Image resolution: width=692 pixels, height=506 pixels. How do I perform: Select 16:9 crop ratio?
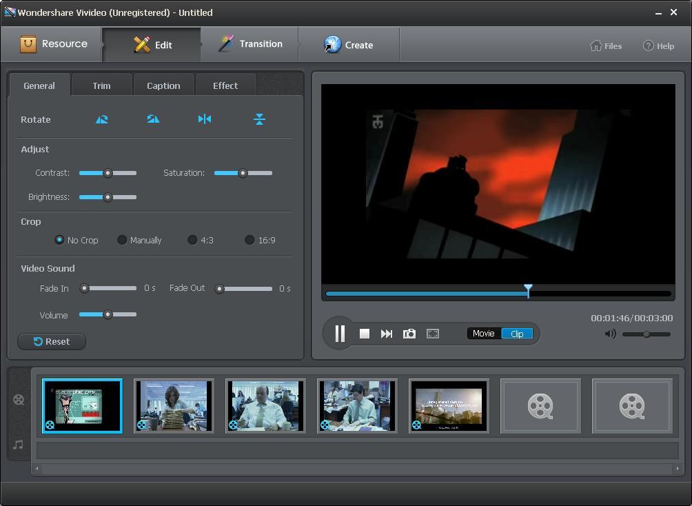[x=250, y=240]
